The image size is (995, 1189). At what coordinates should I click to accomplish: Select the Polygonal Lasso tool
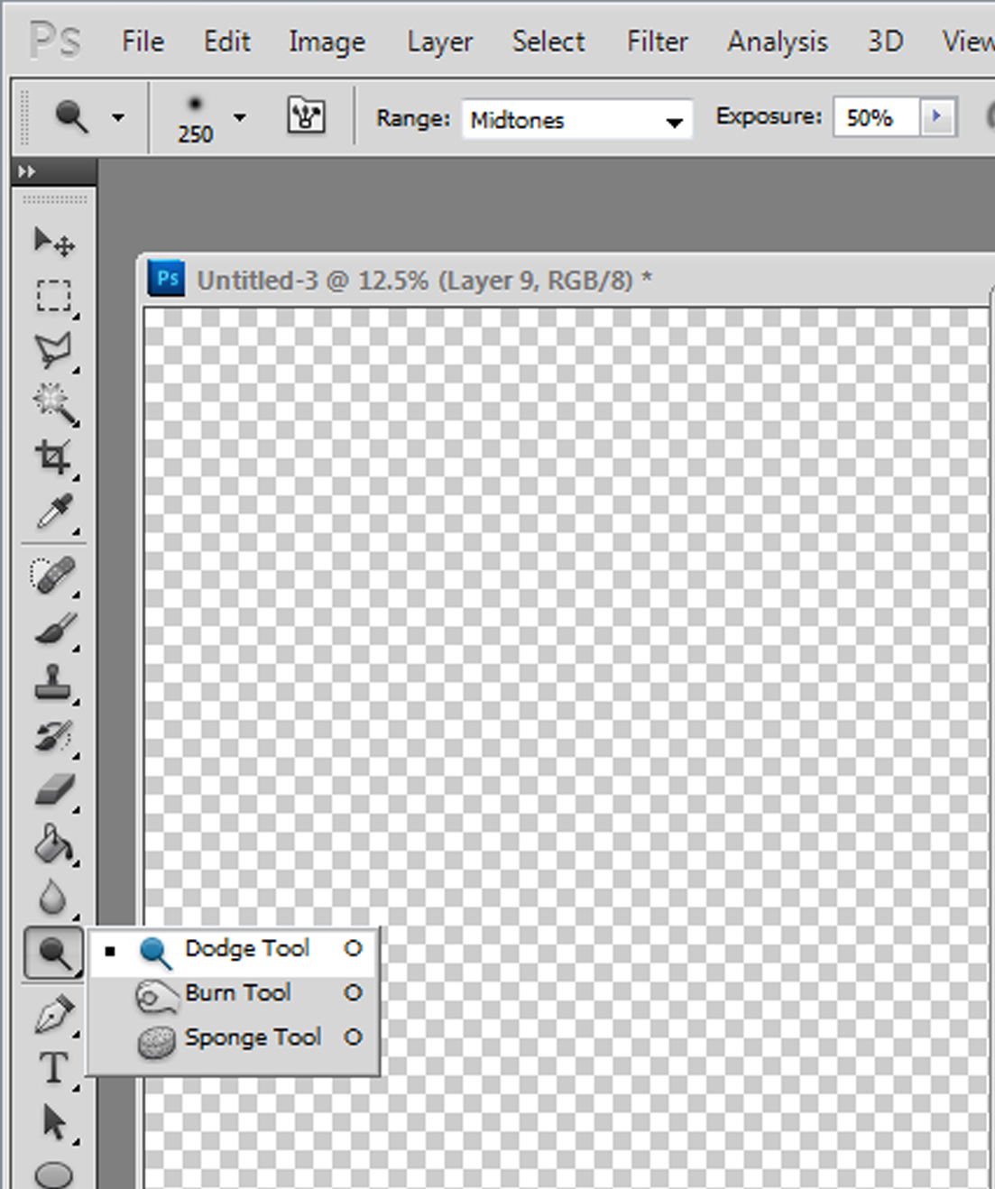(x=53, y=350)
